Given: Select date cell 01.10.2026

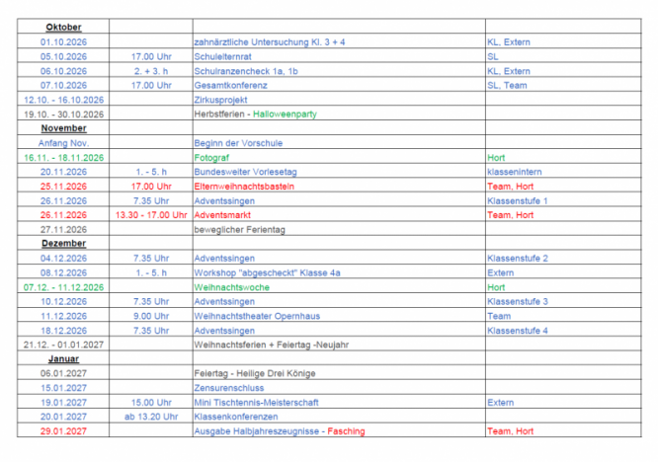Looking at the screenshot, I should pos(63,41).
